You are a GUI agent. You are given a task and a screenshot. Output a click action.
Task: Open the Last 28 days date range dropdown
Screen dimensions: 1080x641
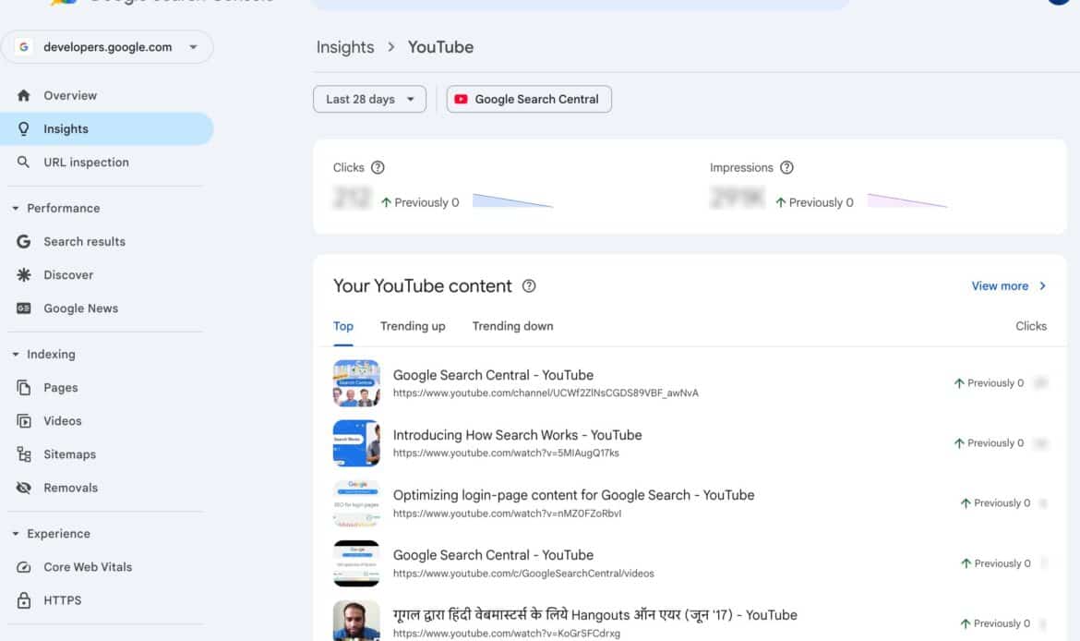(x=369, y=99)
